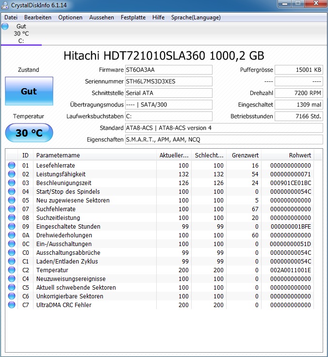Viewport: 328px width, 357px height.
Task: Click raw value 002A0011001E
Action: pos(291,270)
